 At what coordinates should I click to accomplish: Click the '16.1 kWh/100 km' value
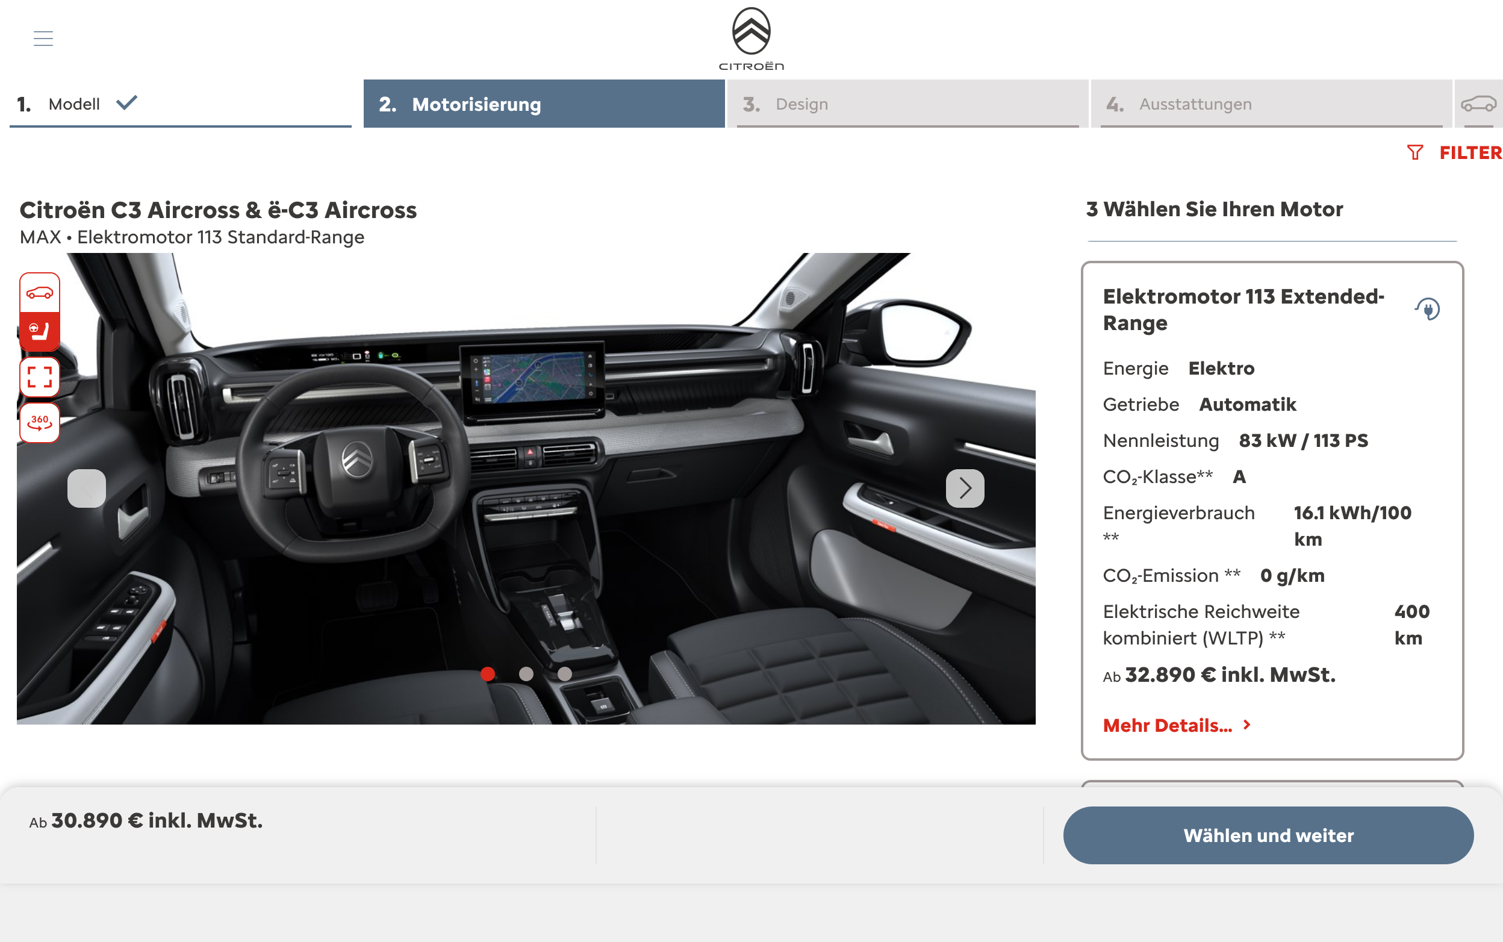click(1353, 526)
